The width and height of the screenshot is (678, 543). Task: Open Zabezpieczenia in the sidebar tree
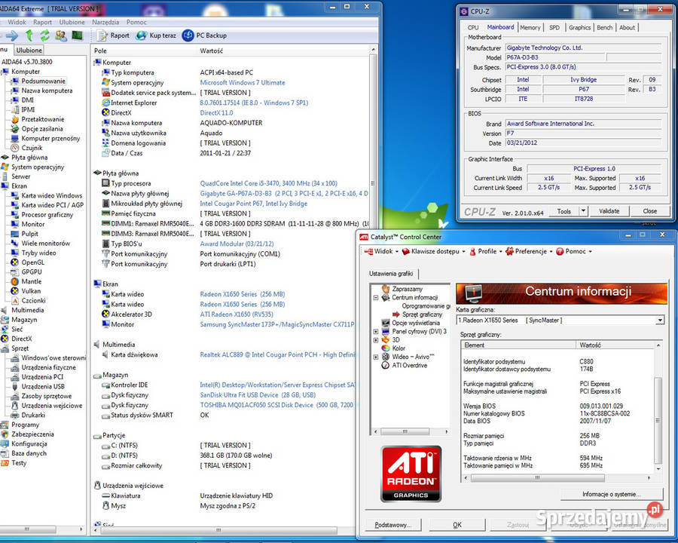tap(32, 434)
